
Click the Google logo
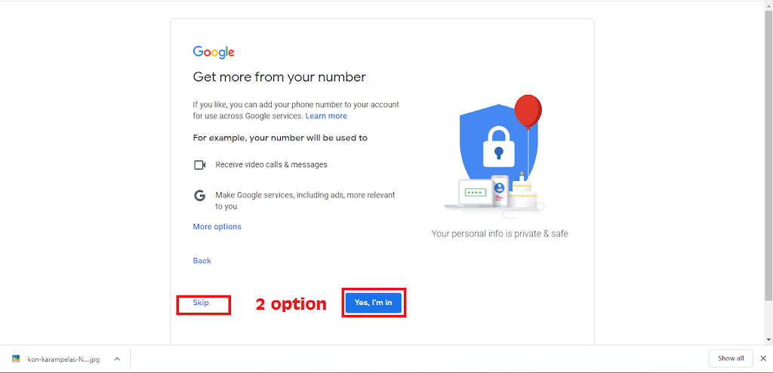(214, 52)
